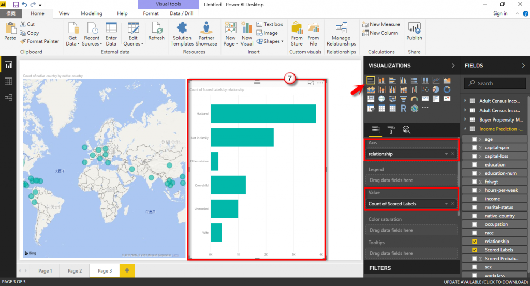Click the Fields Search box
The image size is (530, 286).
click(495, 83)
